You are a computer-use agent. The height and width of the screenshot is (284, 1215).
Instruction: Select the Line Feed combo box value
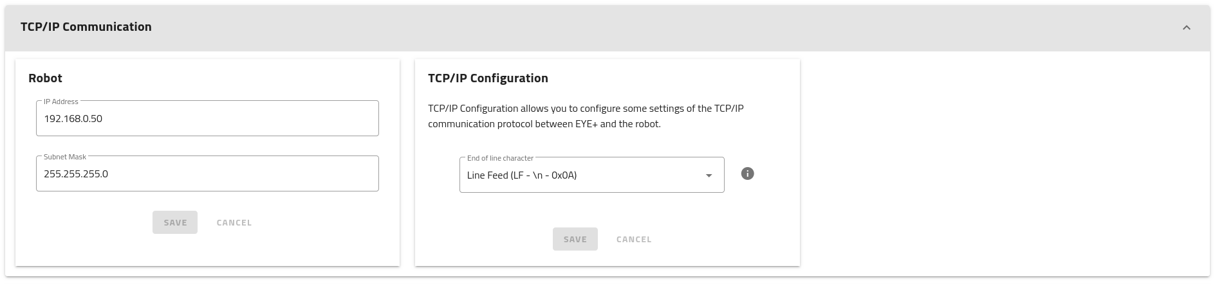(521, 175)
